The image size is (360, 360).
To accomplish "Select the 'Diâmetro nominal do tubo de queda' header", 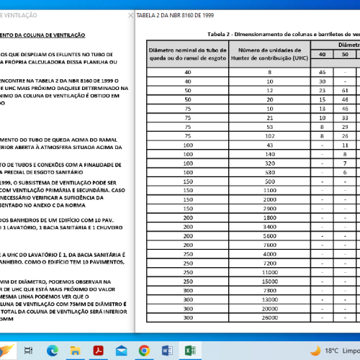I will click(188, 54).
